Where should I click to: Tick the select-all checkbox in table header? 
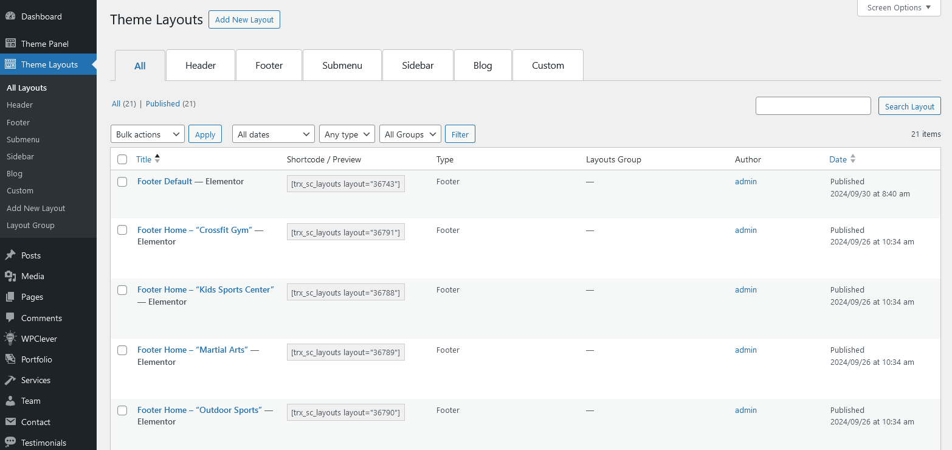pyautogui.click(x=122, y=159)
